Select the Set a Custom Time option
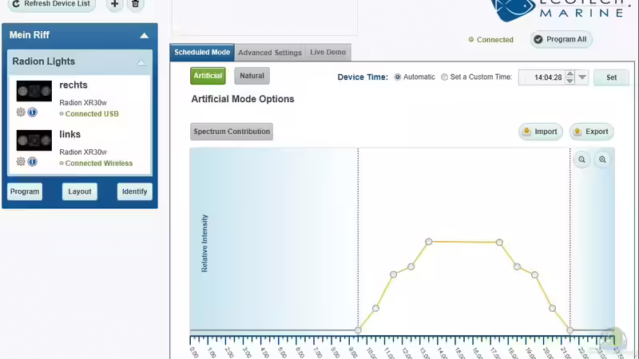The width and height of the screenshot is (639, 359). click(445, 77)
